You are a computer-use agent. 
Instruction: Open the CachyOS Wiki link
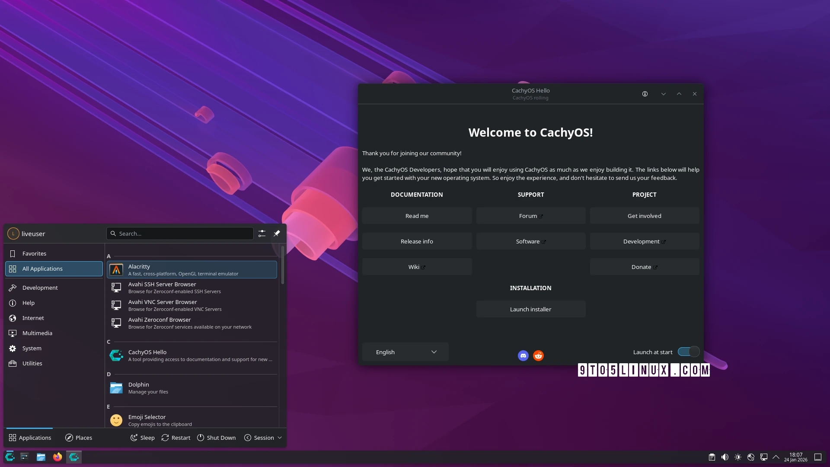(416, 266)
